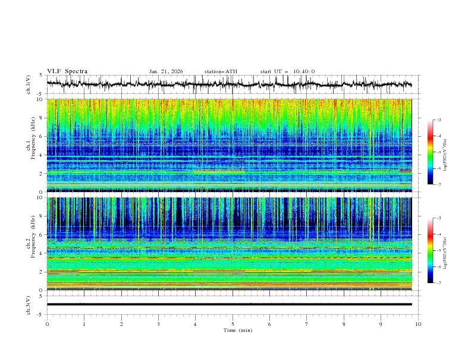Select the "ch.2 Frequency (kHz)" axis label
This screenshot has width=471, height=364.
(31, 237)
